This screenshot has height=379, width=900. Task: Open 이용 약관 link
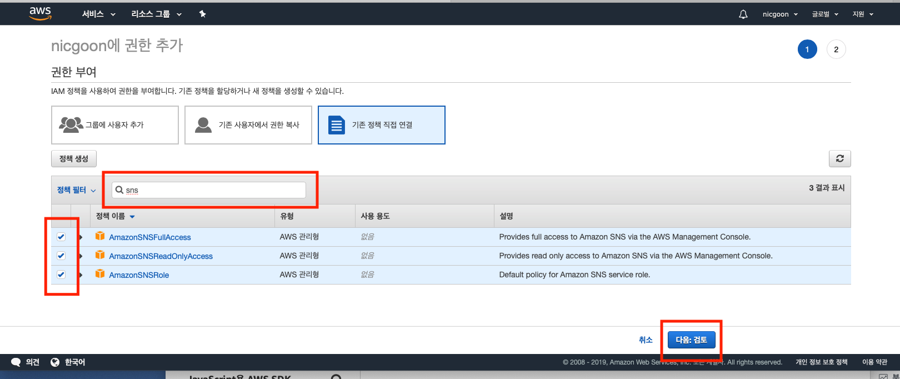pyautogui.click(x=875, y=362)
